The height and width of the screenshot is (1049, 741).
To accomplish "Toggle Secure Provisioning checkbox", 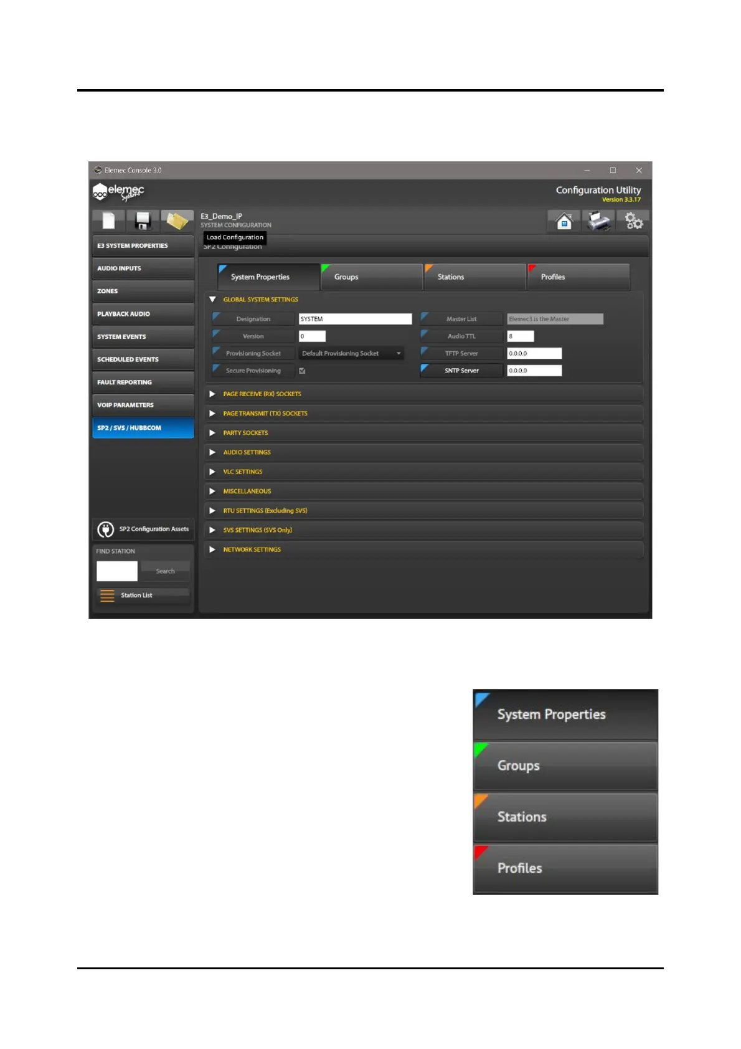I will pos(302,371).
